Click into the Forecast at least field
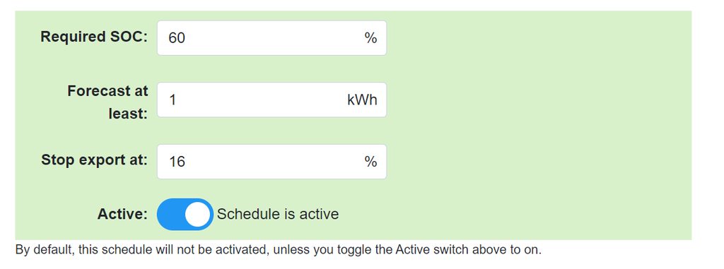The height and width of the screenshot is (269, 724). click(271, 100)
